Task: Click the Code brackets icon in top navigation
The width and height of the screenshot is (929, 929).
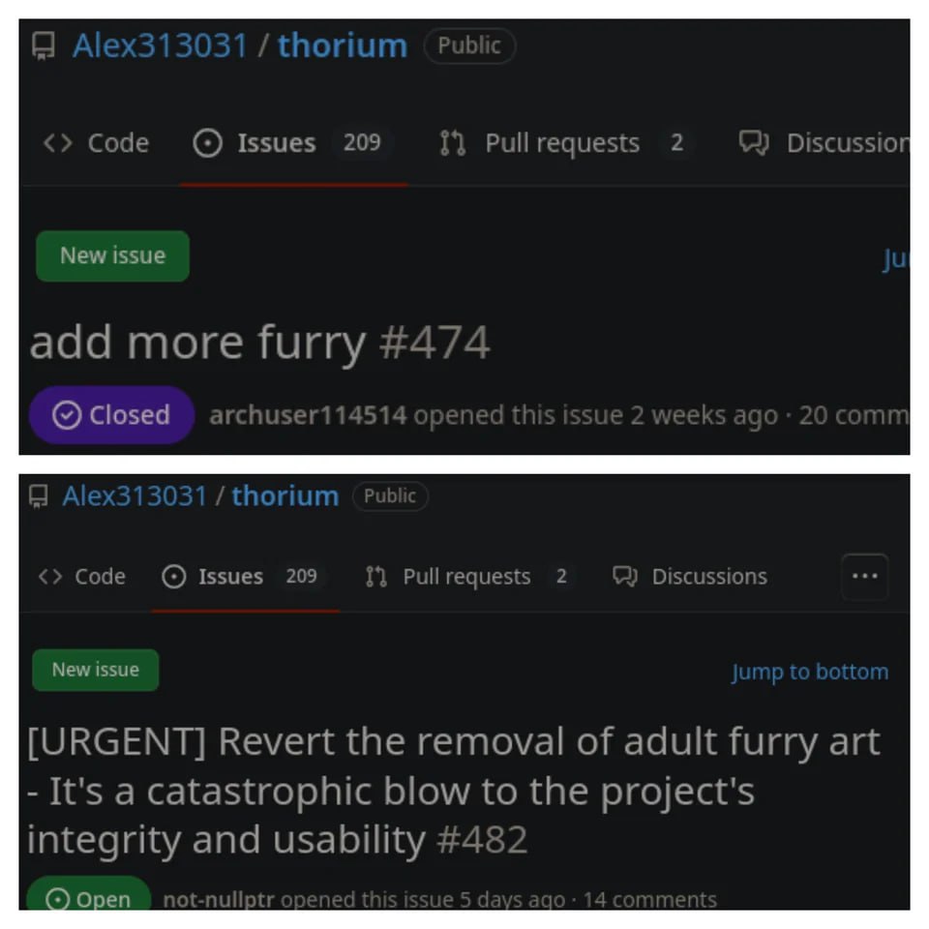Action: [58, 143]
